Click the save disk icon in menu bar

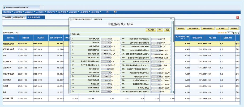point(115,12)
